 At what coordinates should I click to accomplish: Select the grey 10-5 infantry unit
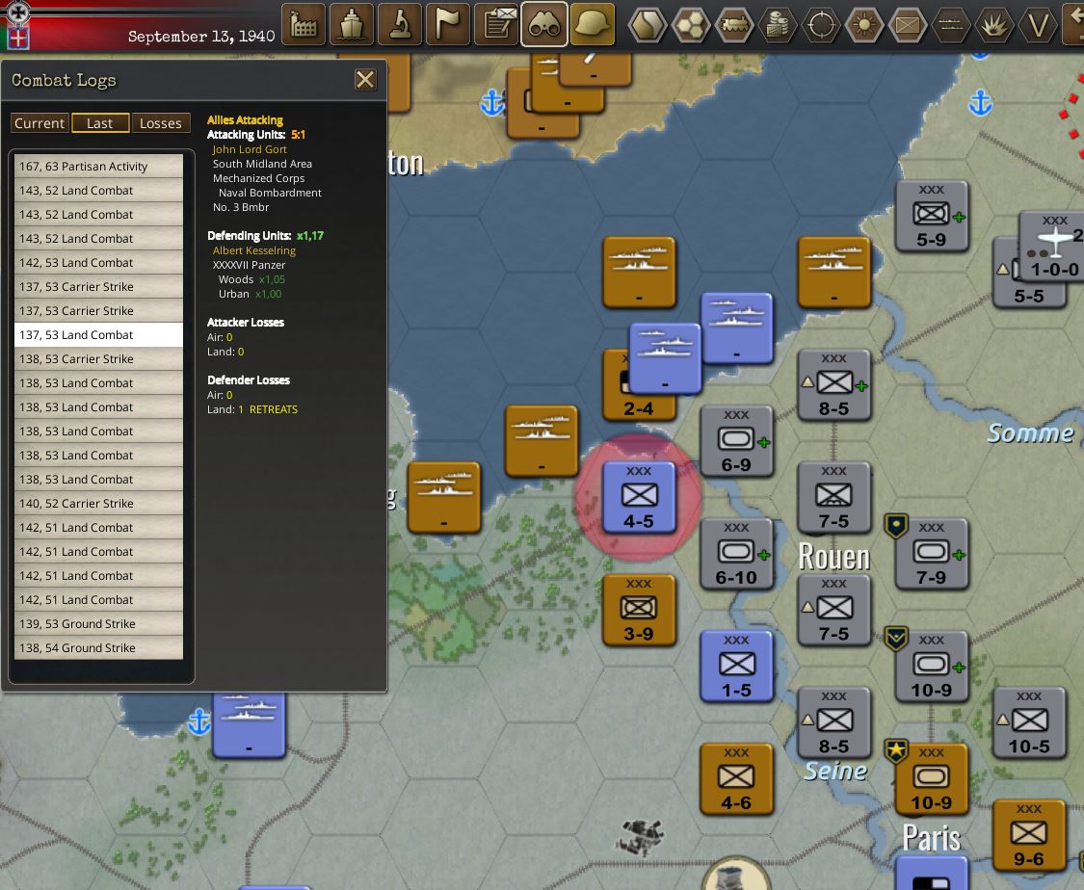[1029, 722]
